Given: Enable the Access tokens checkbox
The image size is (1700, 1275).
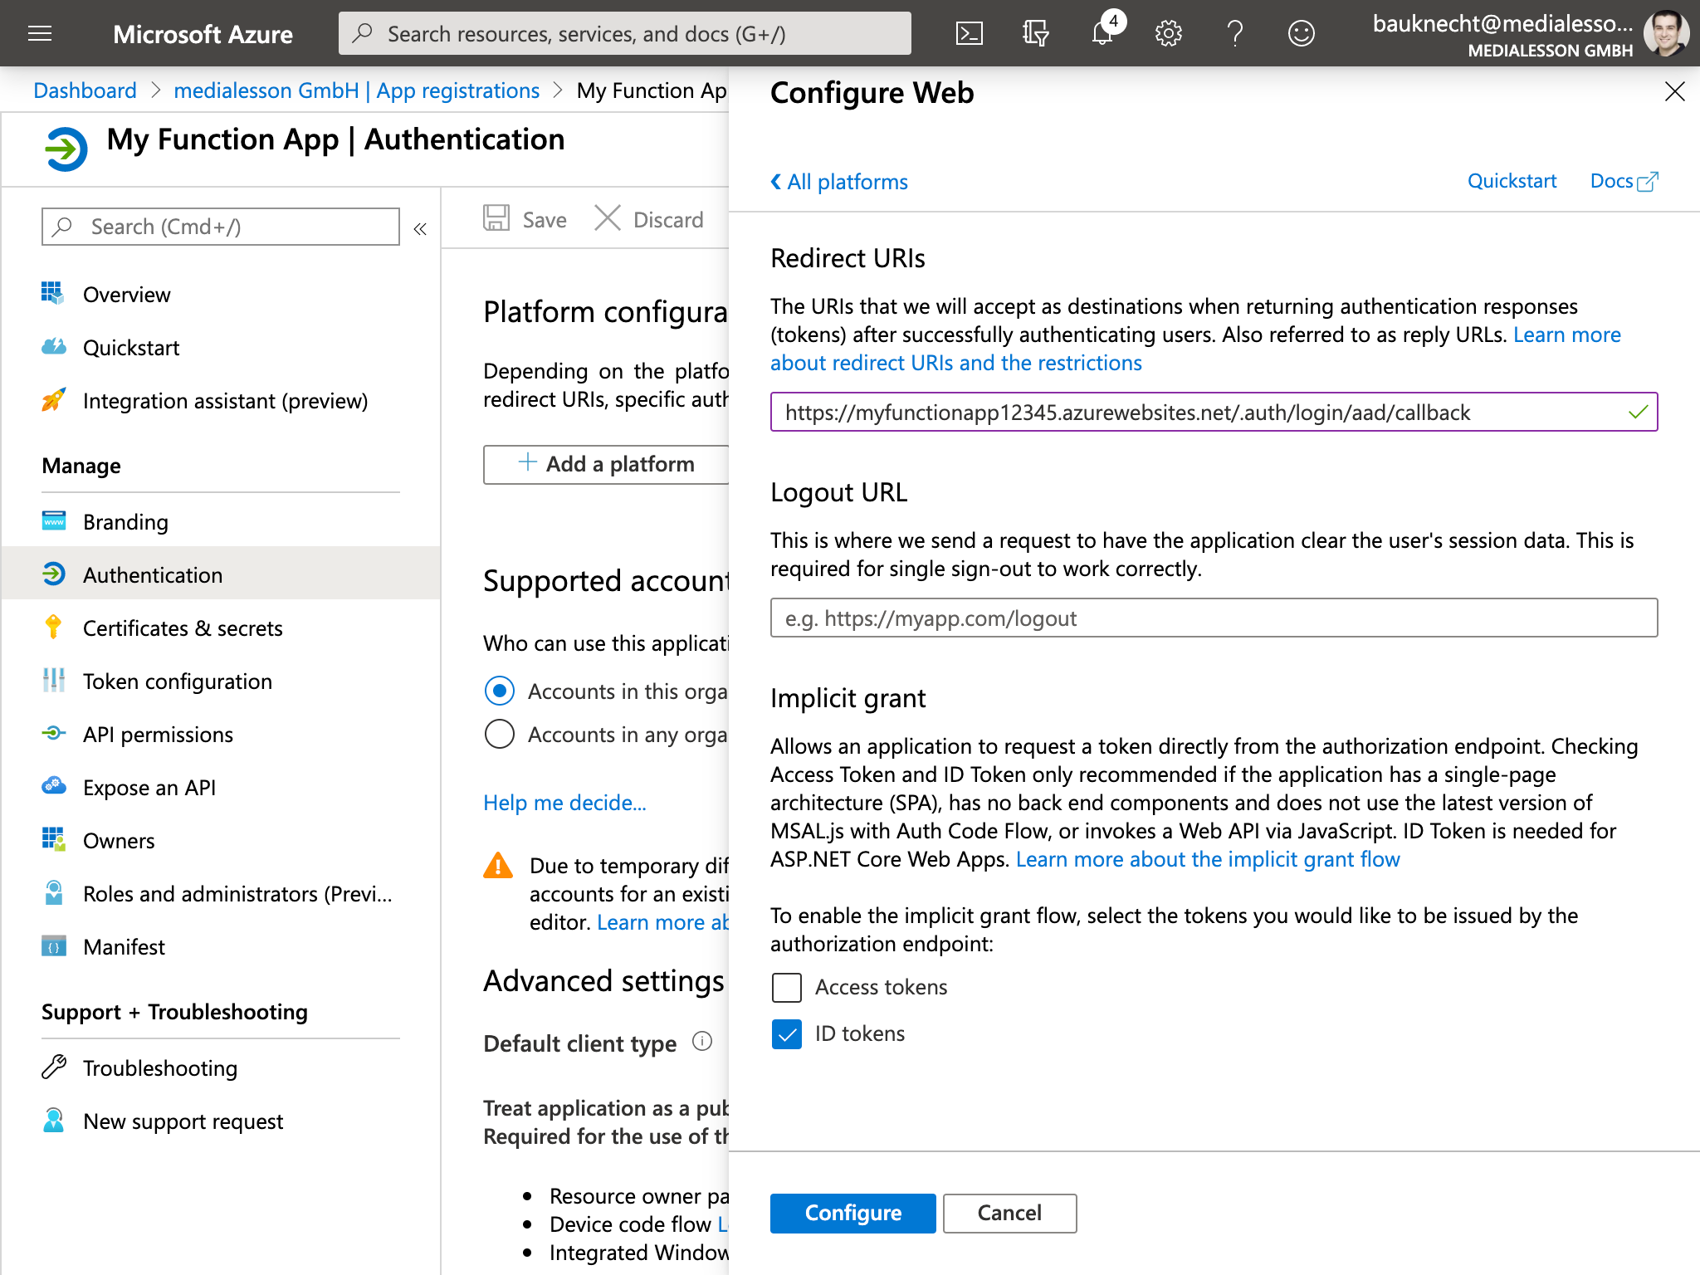Looking at the screenshot, I should pyautogui.click(x=787, y=987).
